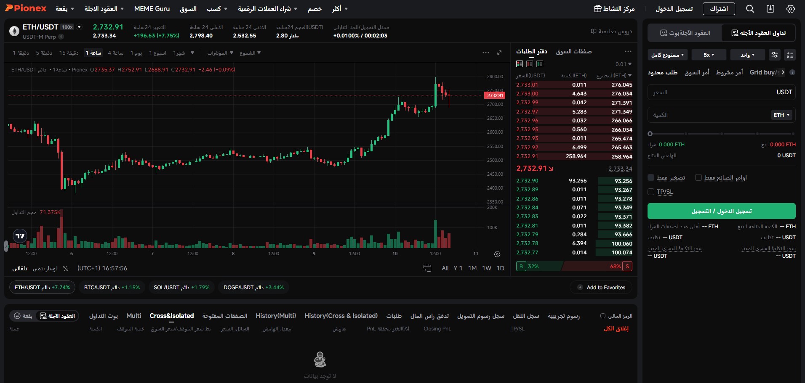Click the تسجيل الدخول / التسجيل green button
Viewport: 805px width, 383px height.
coord(721,211)
